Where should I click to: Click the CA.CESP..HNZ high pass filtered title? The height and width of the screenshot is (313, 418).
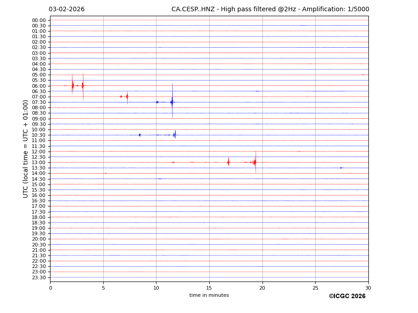(x=270, y=9)
